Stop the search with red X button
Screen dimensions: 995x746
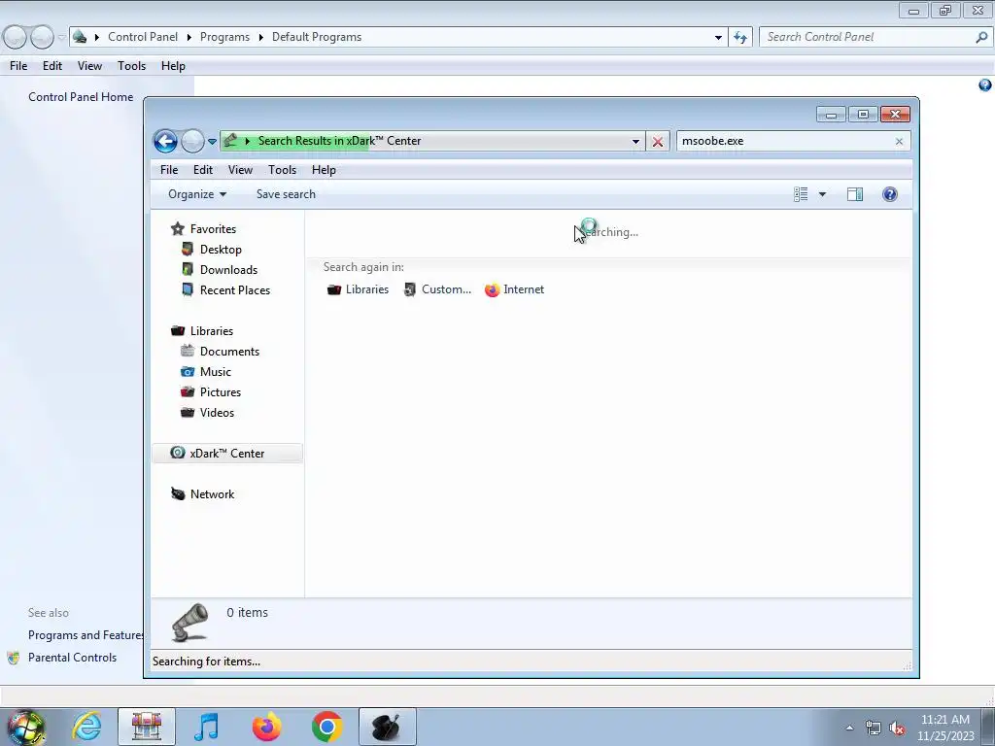tap(658, 142)
